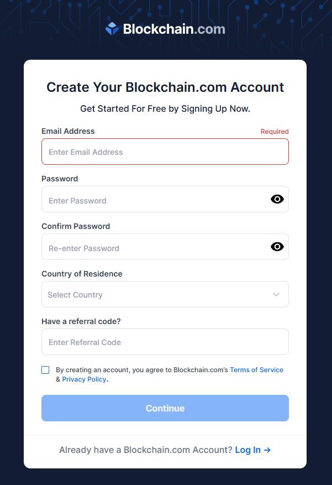Open the Privacy Policy link

pyautogui.click(x=84, y=379)
